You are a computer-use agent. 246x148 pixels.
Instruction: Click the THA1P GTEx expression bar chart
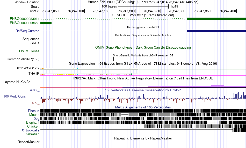(x=89, y=74)
